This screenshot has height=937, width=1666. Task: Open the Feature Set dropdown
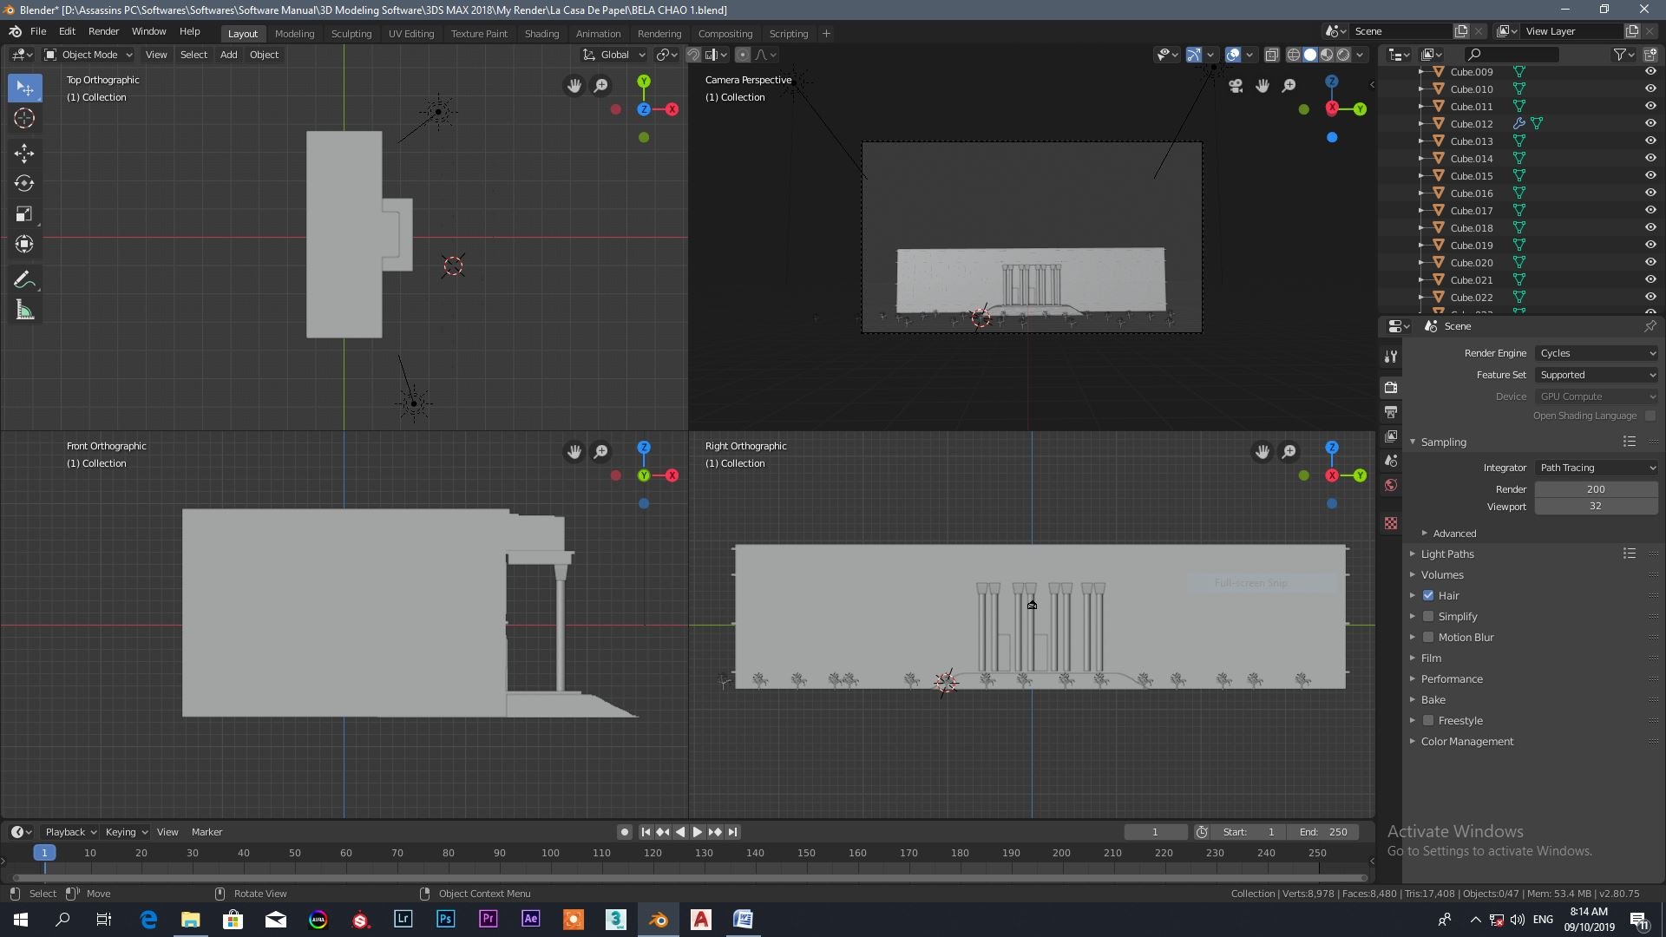(1597, 375)
